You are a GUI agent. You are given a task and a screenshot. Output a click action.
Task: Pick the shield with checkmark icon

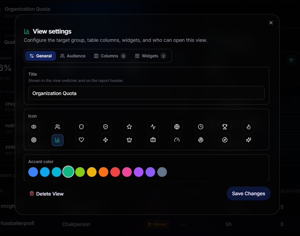coord(106,127)
